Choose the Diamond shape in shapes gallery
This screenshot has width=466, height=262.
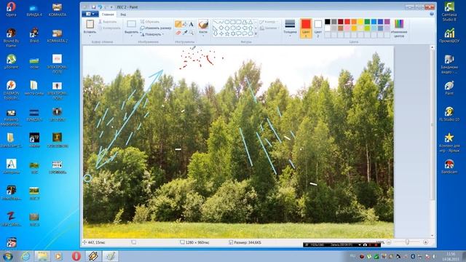pos(221,28)
